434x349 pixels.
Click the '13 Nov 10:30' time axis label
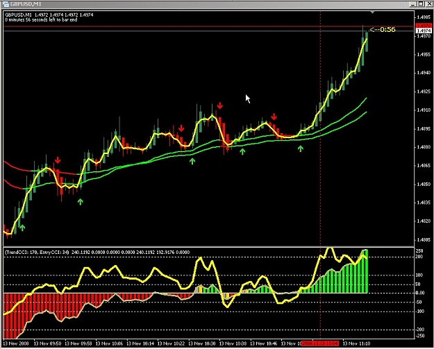point(202,343)
